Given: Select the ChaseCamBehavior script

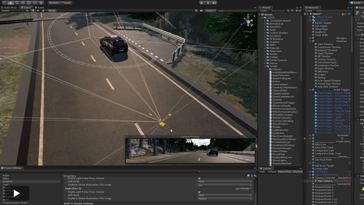Looking at the screenshot, I should click(x=282, y=96).
